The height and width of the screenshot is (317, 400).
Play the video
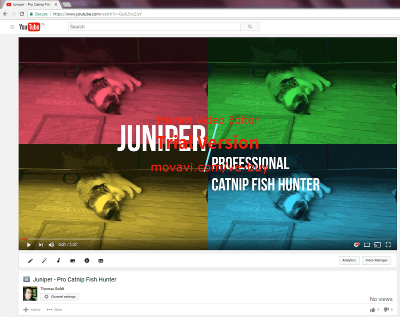click(29, 245)
